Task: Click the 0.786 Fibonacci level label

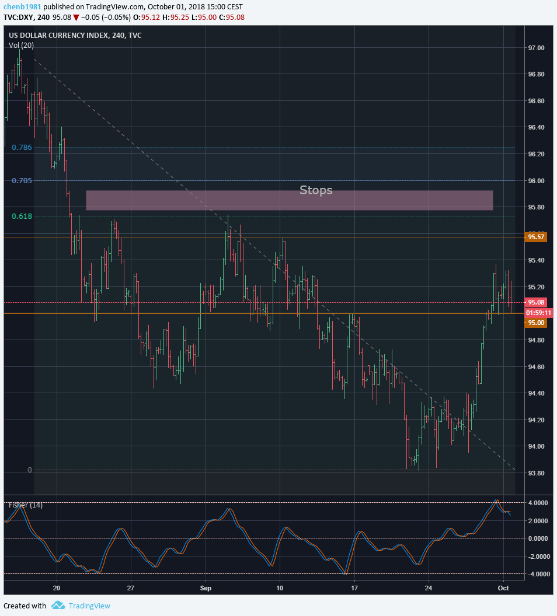Action: [22, 148]
